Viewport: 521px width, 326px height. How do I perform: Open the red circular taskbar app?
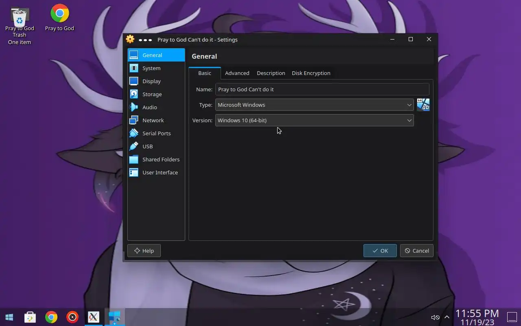coord(72,317)
